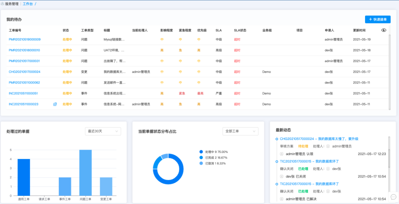
Task: Click icon beside INC20210511000023
Action: click(55, 104)
